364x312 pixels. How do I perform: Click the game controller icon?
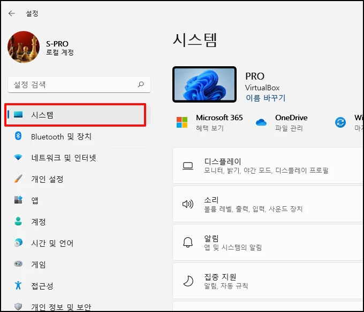click(18, 263)
